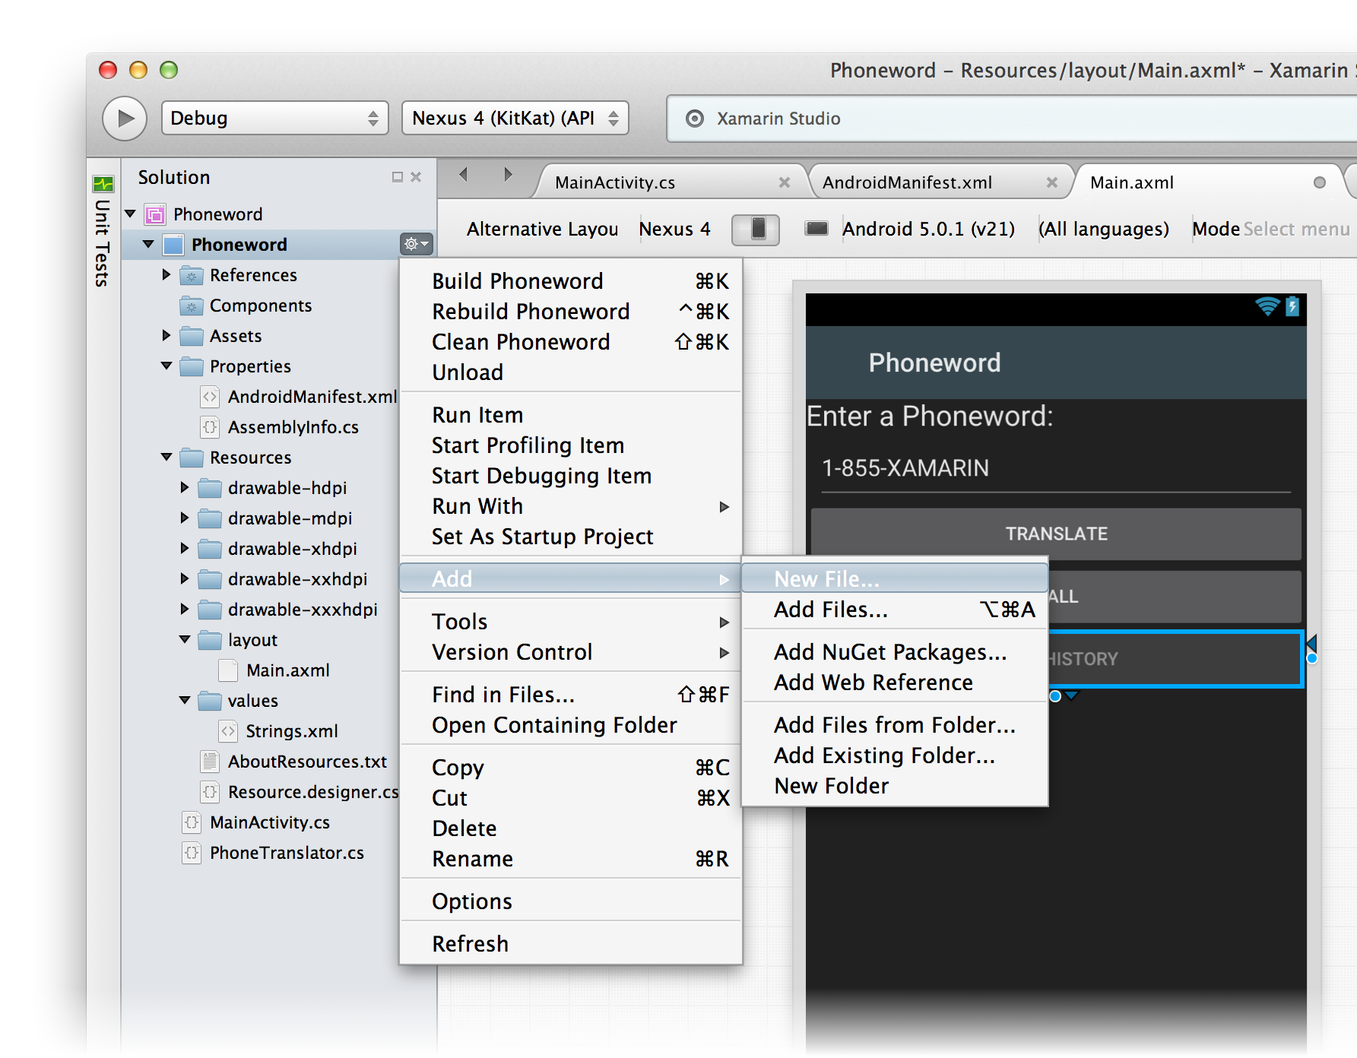1357x1058 pixels.
Task: Switch to the AndroidManifest.xml tab
Action: (x=907, y=182)
